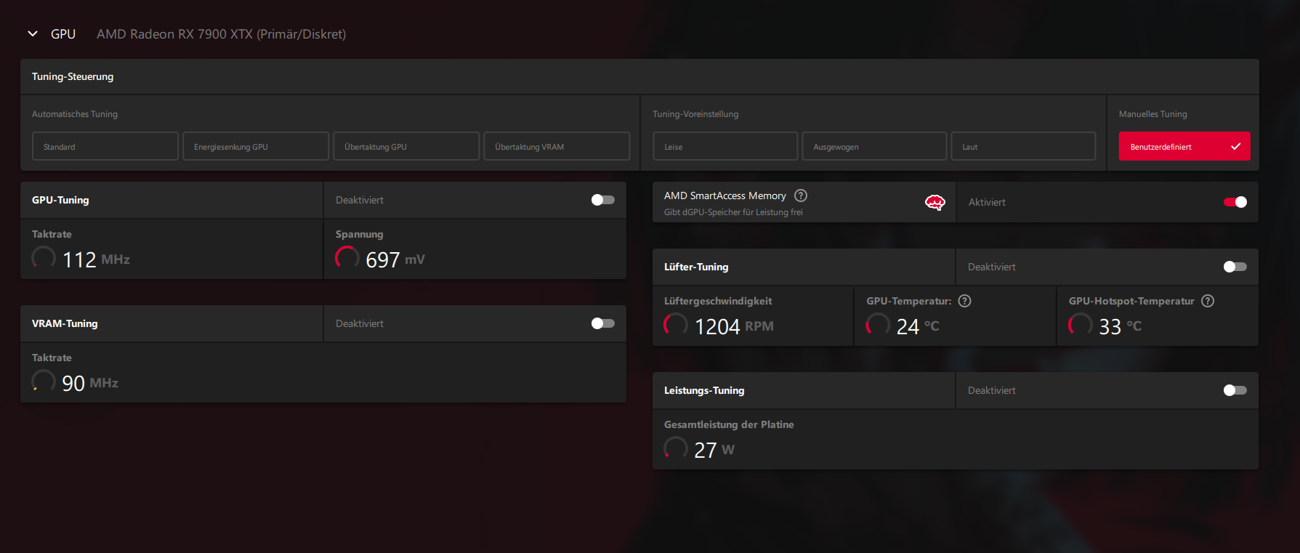Click Deaktiviert status in GPU-Tuning row
This screenshot has height=553, width=1300.
360,200
